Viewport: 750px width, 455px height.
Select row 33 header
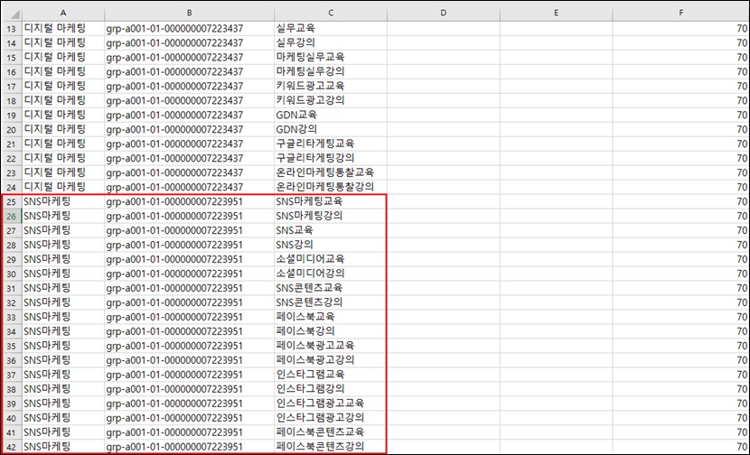coord(12,317)
